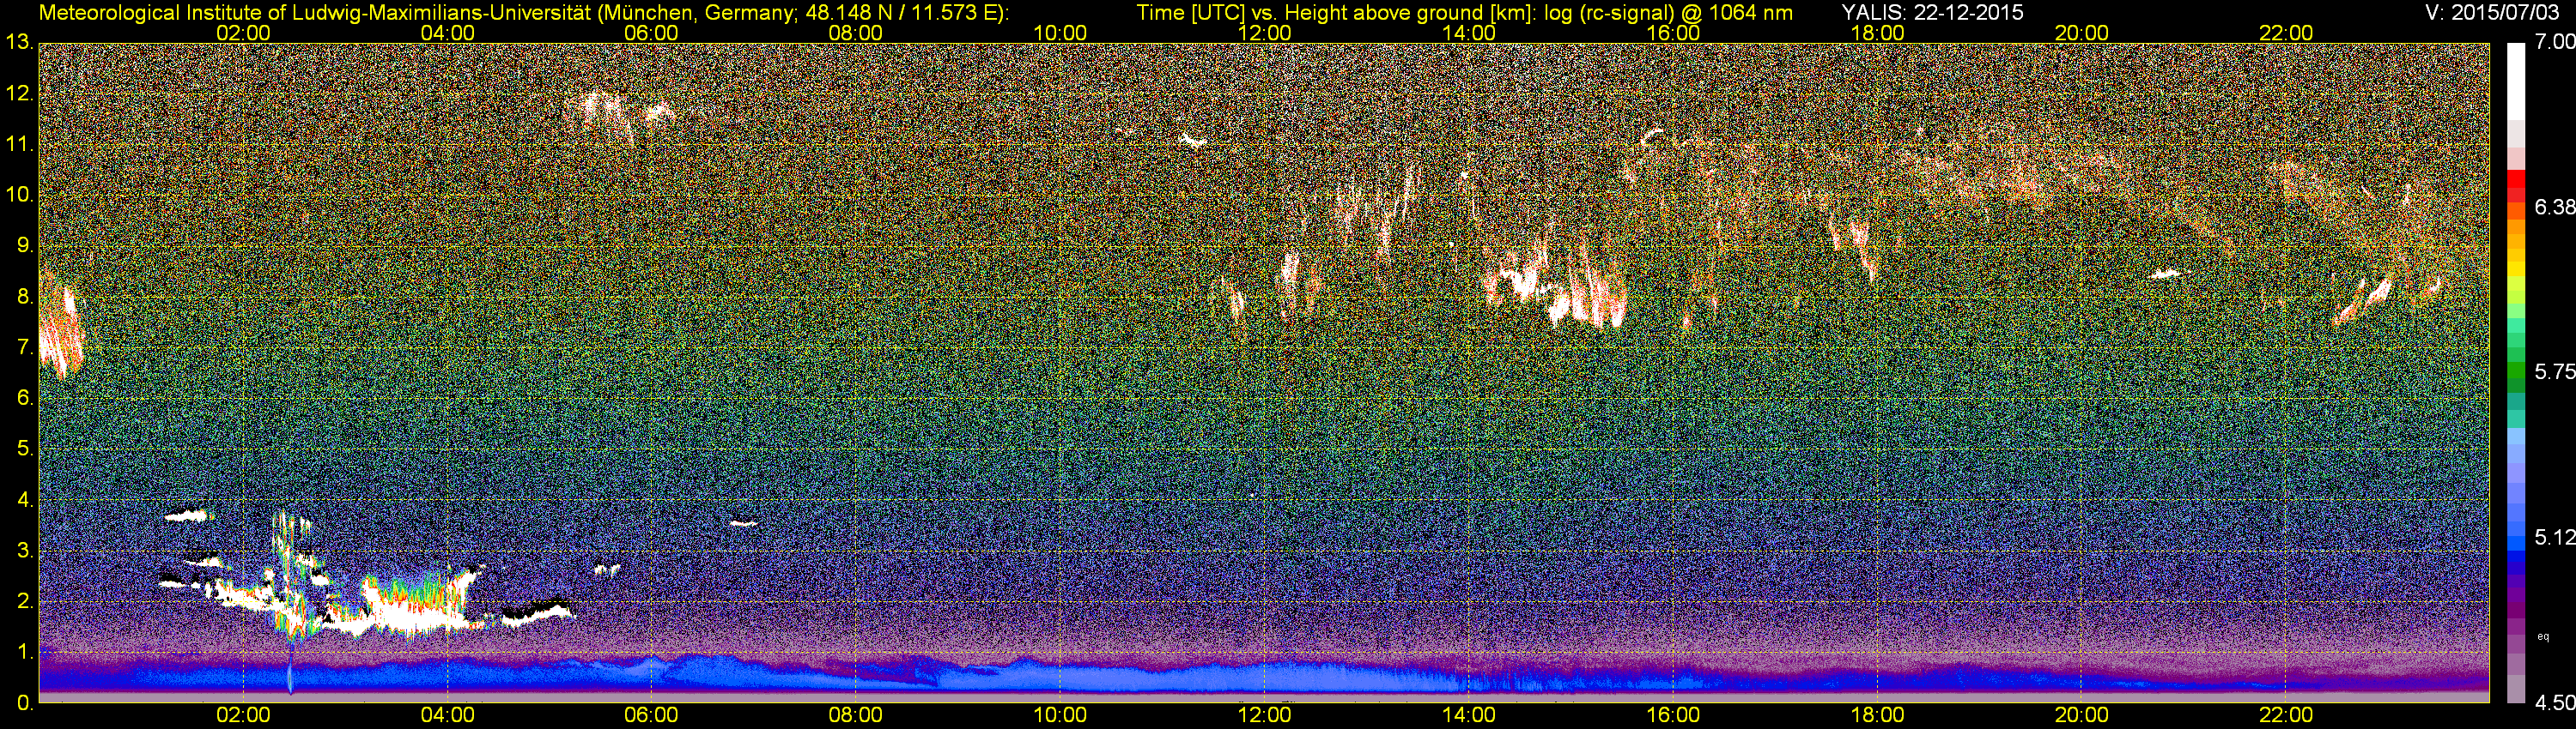Image resolution: width=2576 pixels, height=729 pixels.
Task: Click the 06:00 label on the top time axis
Action: (651, 33)
